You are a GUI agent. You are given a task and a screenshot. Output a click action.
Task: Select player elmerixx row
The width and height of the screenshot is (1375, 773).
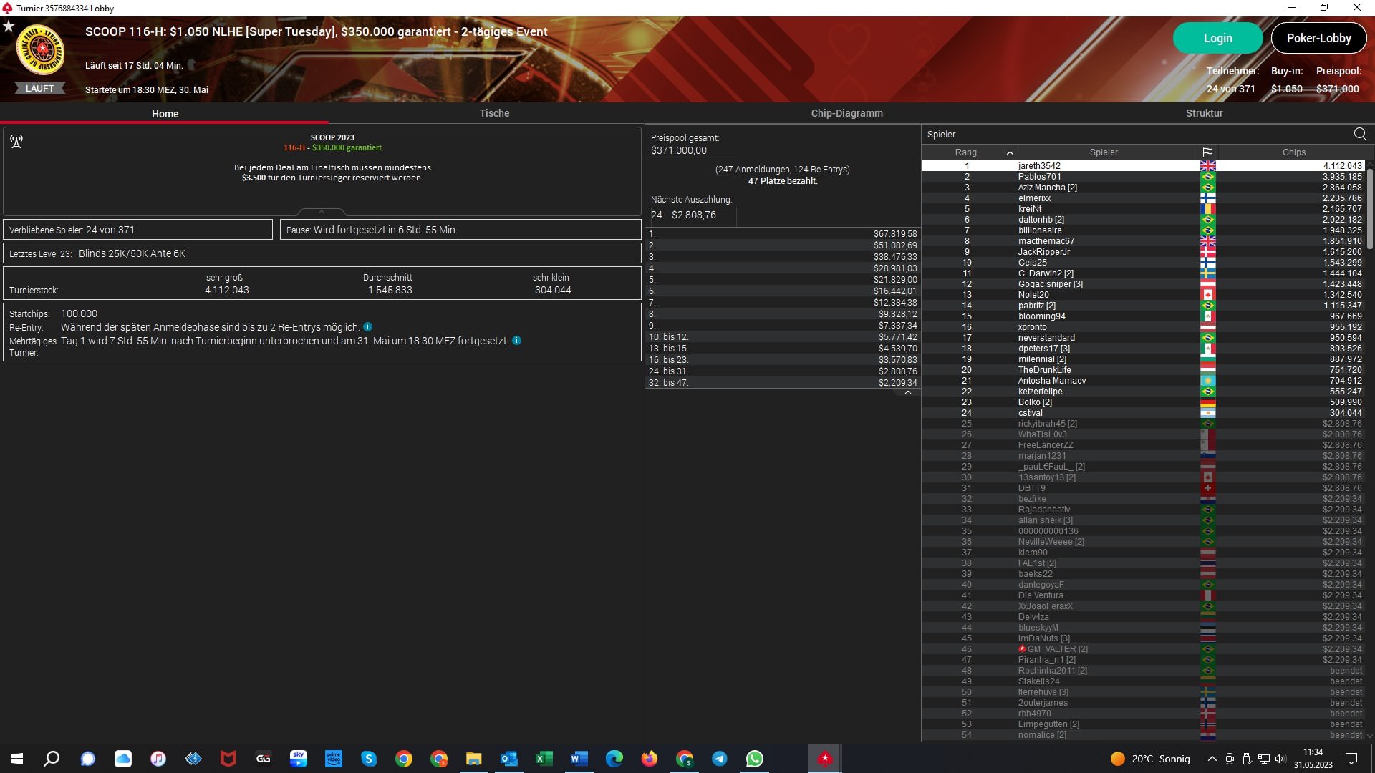[x=1143, y=198]
